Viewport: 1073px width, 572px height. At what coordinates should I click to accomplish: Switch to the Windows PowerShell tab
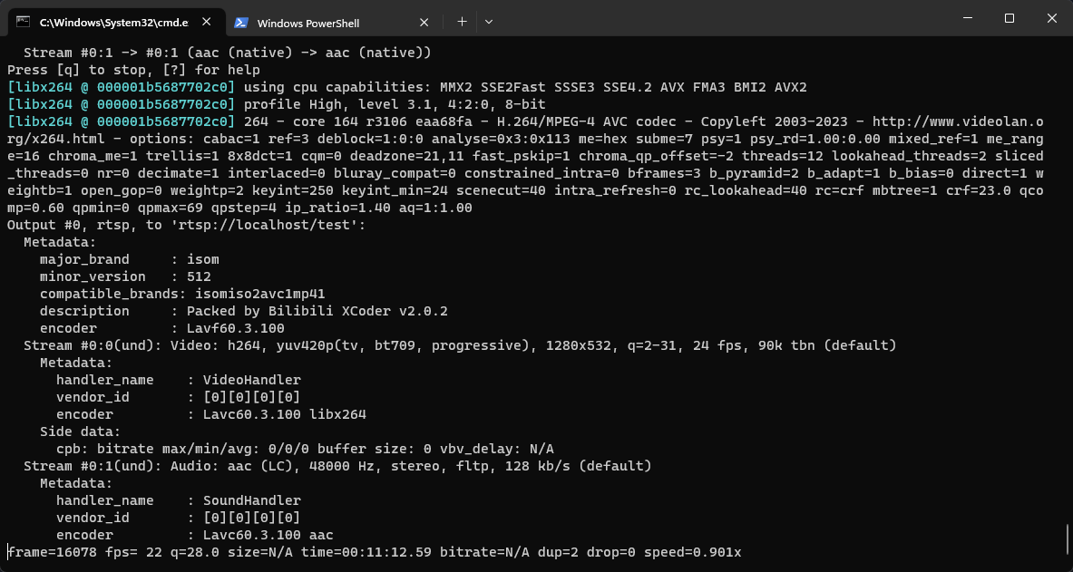click(x=308, y=24)
